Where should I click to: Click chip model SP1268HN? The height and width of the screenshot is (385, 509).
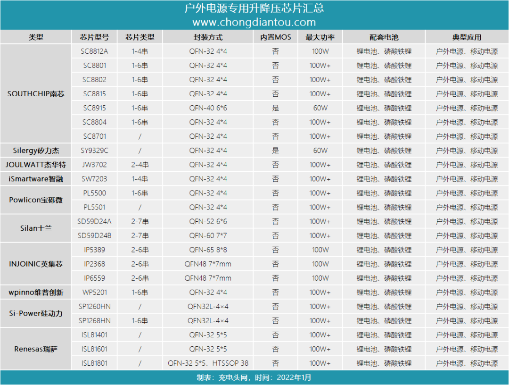[x=94, y=321]
